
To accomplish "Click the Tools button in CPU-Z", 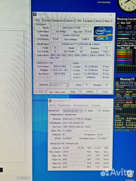I will [73, 92].
